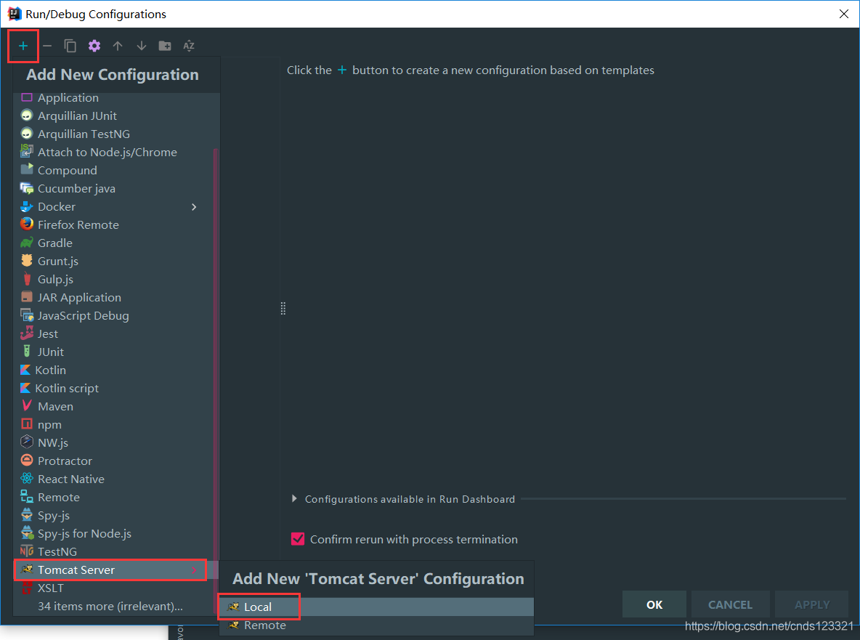Select the Application configuration type
The image size is (860, 640).
coord(116,97)
